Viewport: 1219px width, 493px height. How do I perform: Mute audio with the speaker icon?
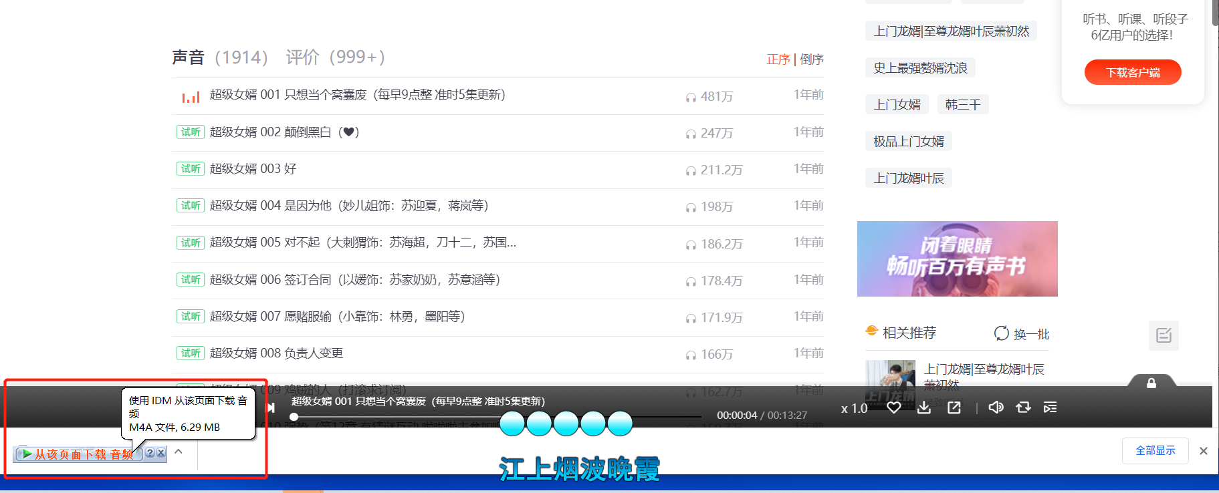996,407
